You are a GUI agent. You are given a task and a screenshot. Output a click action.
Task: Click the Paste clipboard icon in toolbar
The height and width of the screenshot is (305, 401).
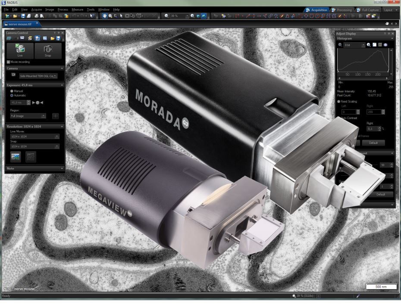[x=66, y=16]
